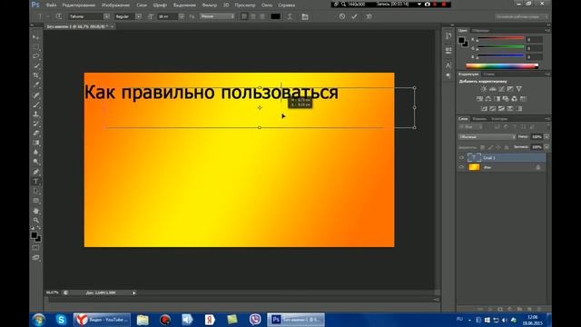Select the Eraser tool
Image resolution: width=581 pixels, height=327 pixels.
[36, 134]
